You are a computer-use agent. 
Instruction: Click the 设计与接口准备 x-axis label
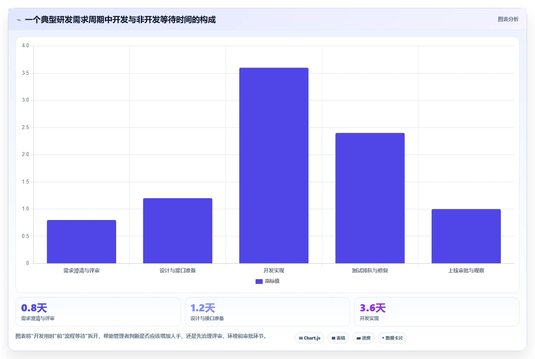pyautogui.click(x=178, y=270)
